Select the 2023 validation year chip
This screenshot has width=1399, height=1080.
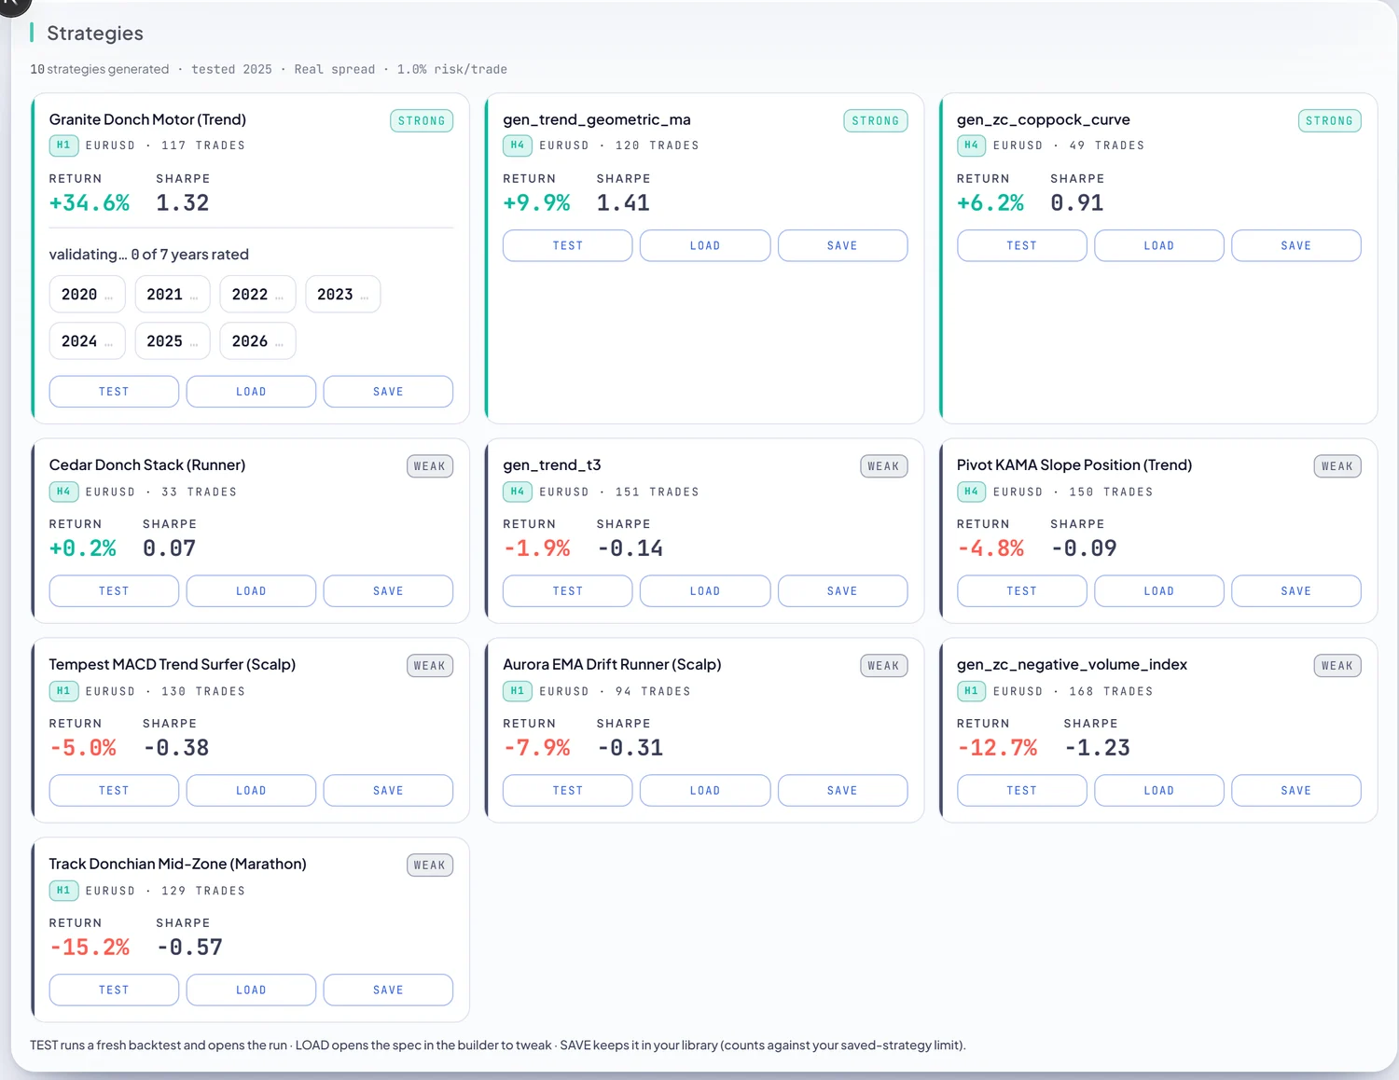click(x=343, y=294)
